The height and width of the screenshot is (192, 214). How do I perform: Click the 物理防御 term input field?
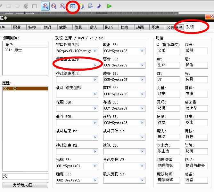tap(168, 166)
